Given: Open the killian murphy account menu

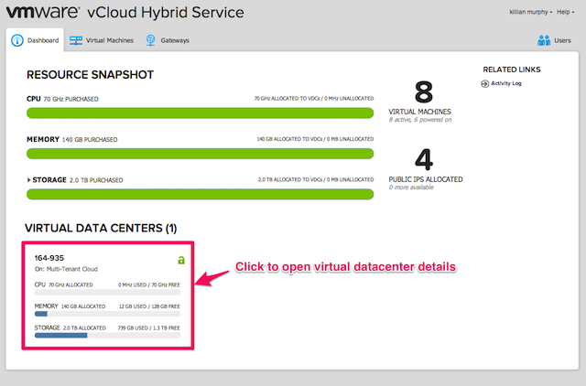Looking at the screenshot, I should (x=531, y=12).
